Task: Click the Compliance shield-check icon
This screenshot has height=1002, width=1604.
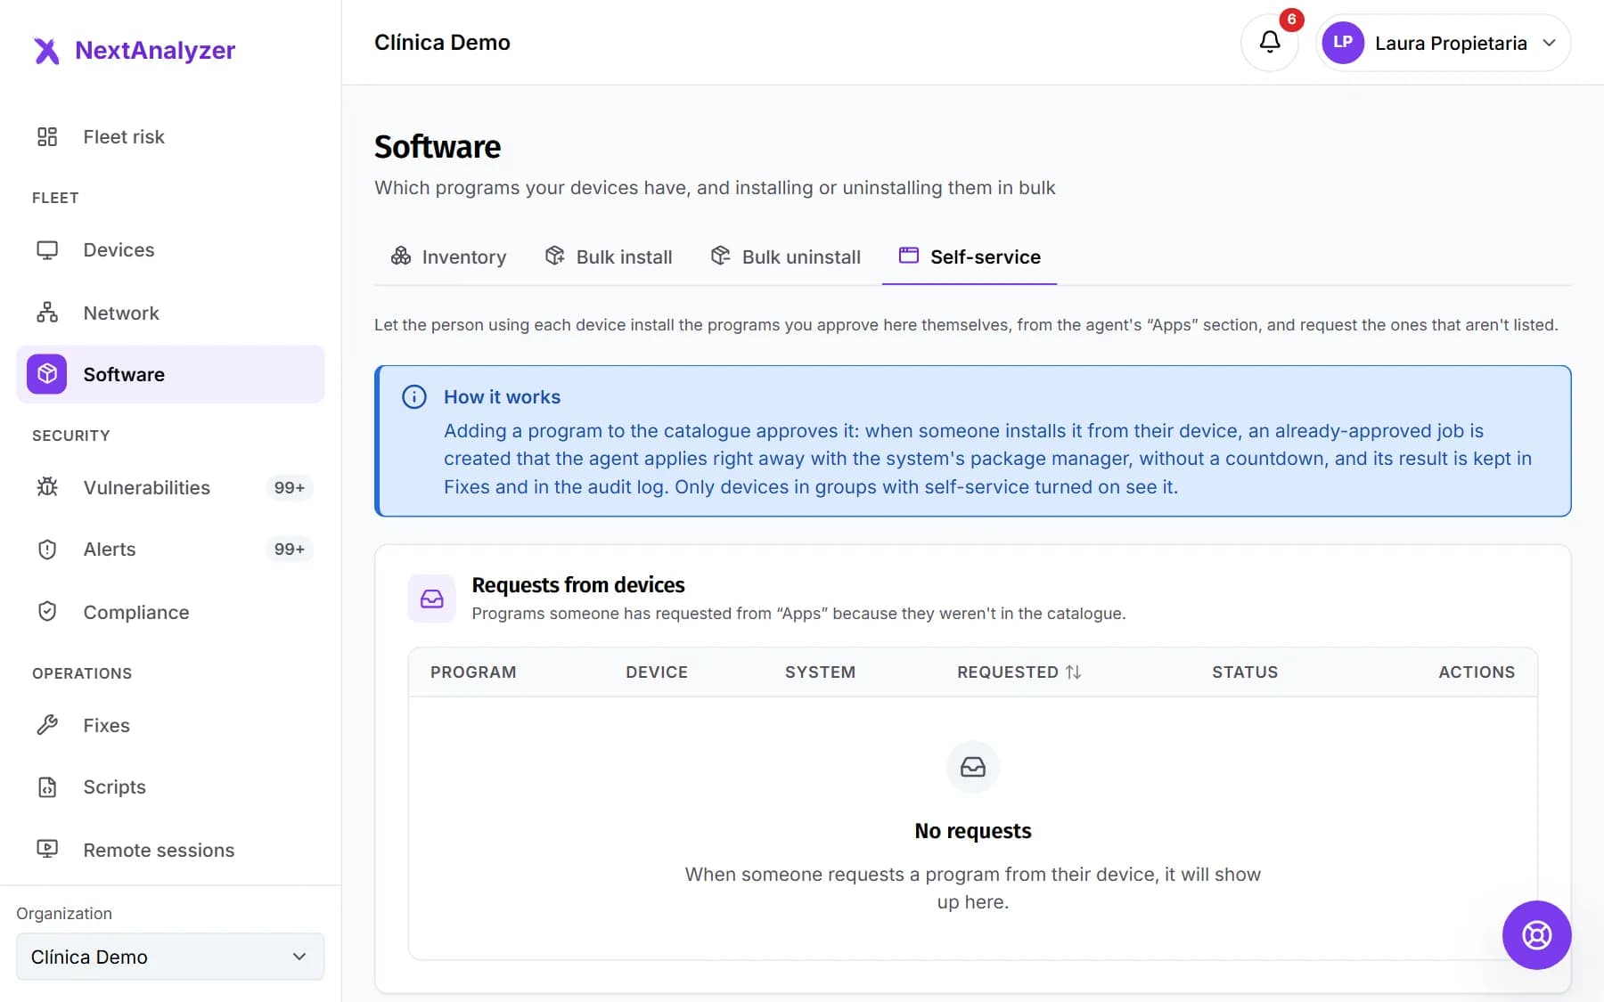Action: tap(47, 612)
